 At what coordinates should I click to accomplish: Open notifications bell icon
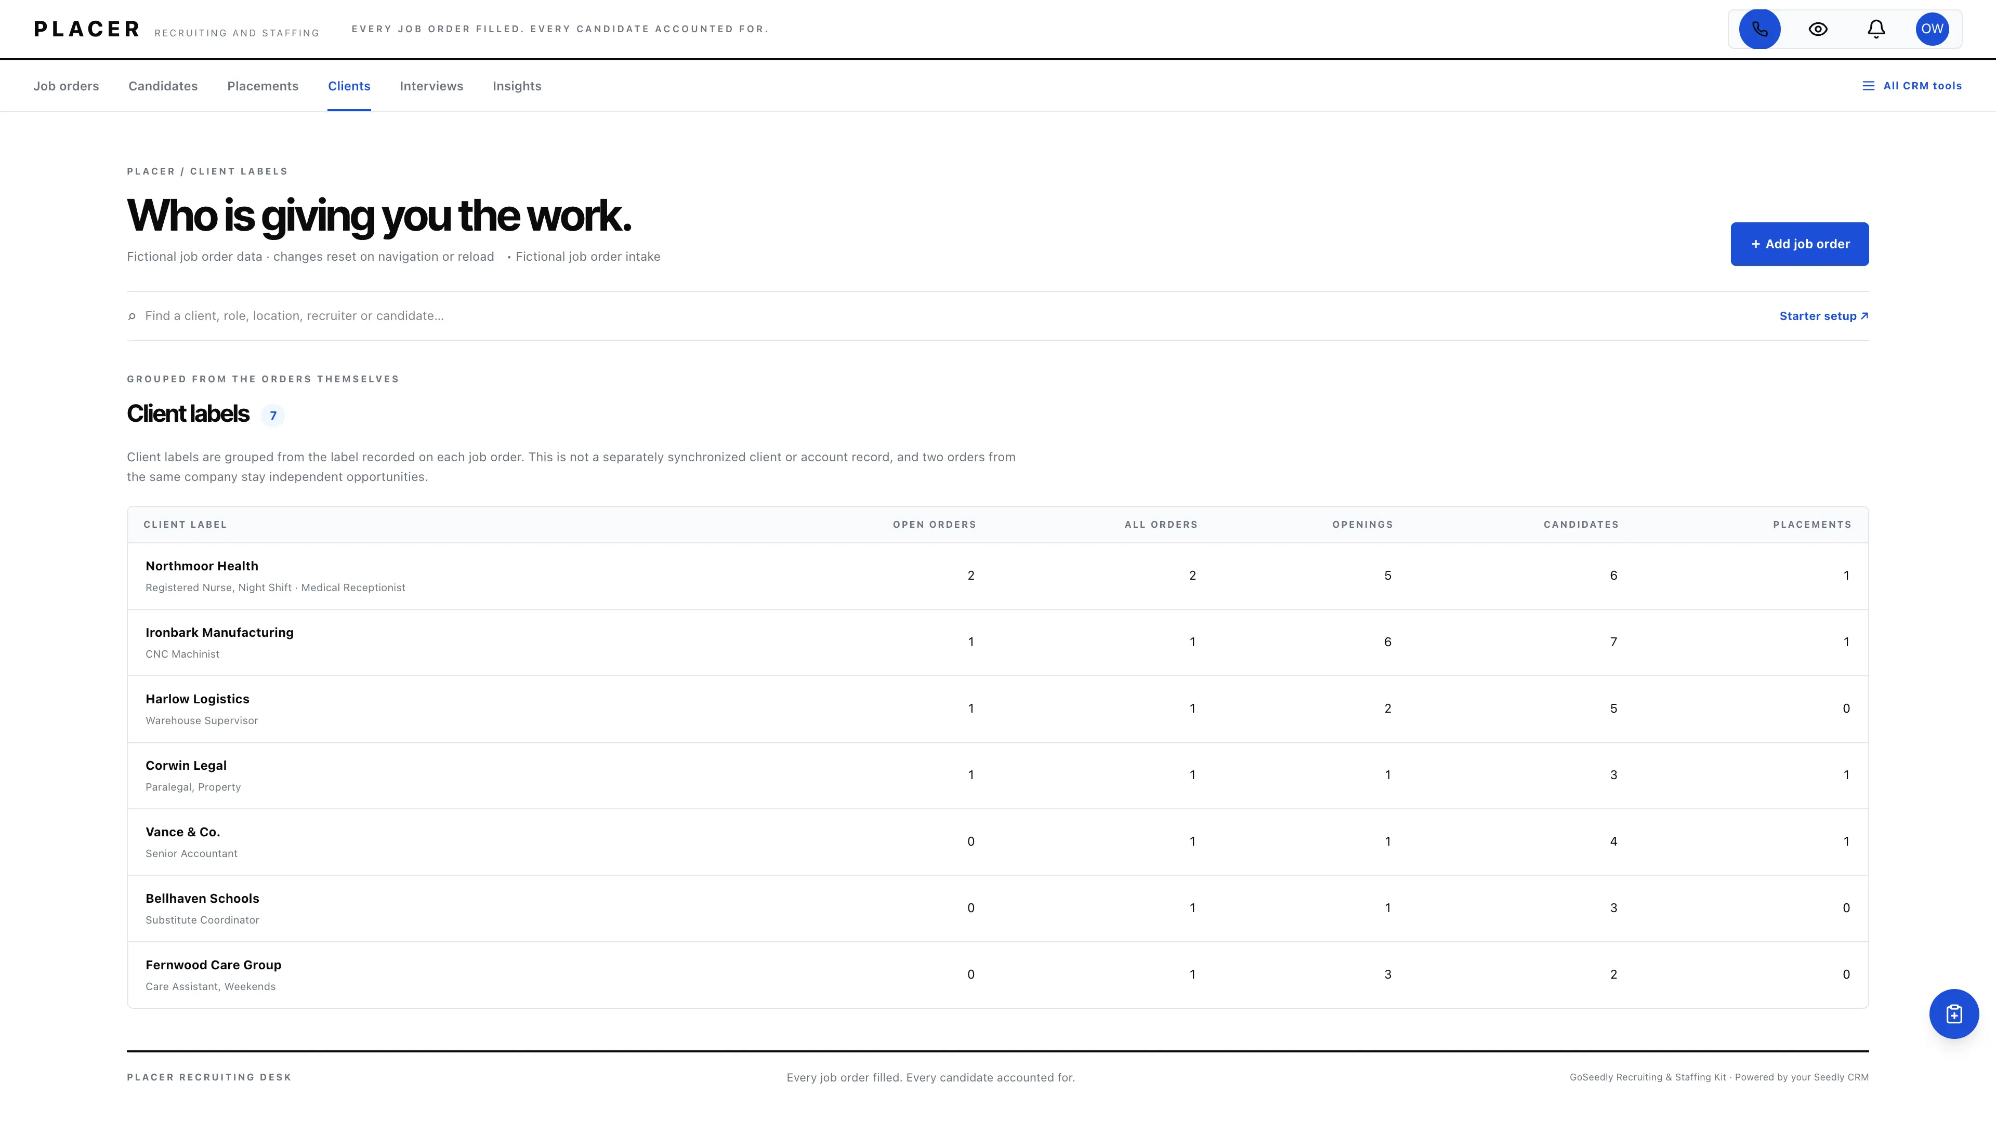[x=1876, y=30]
